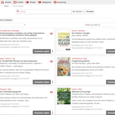Expand the alle Medien dropdown

78,11
